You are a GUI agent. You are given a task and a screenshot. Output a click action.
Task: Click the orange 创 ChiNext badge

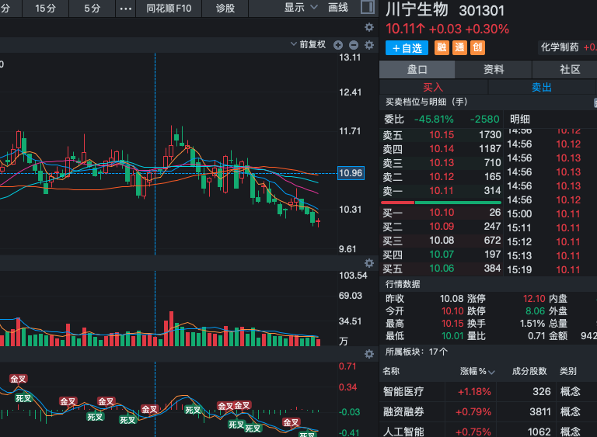477,47
